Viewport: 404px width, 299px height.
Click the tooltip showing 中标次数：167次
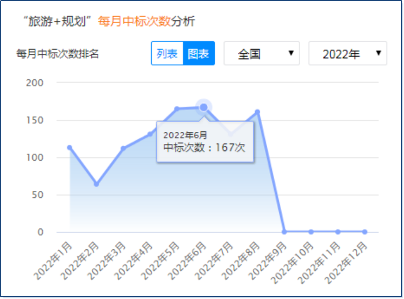205,142
